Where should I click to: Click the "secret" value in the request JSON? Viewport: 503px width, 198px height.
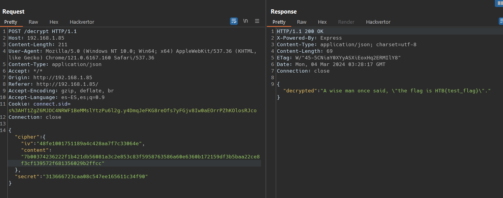95,177
